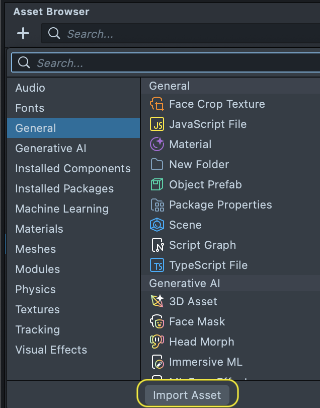This screenshot has height=408, width=320.
Task: Click the Scene asset icon
Action: tap(157, 225)
